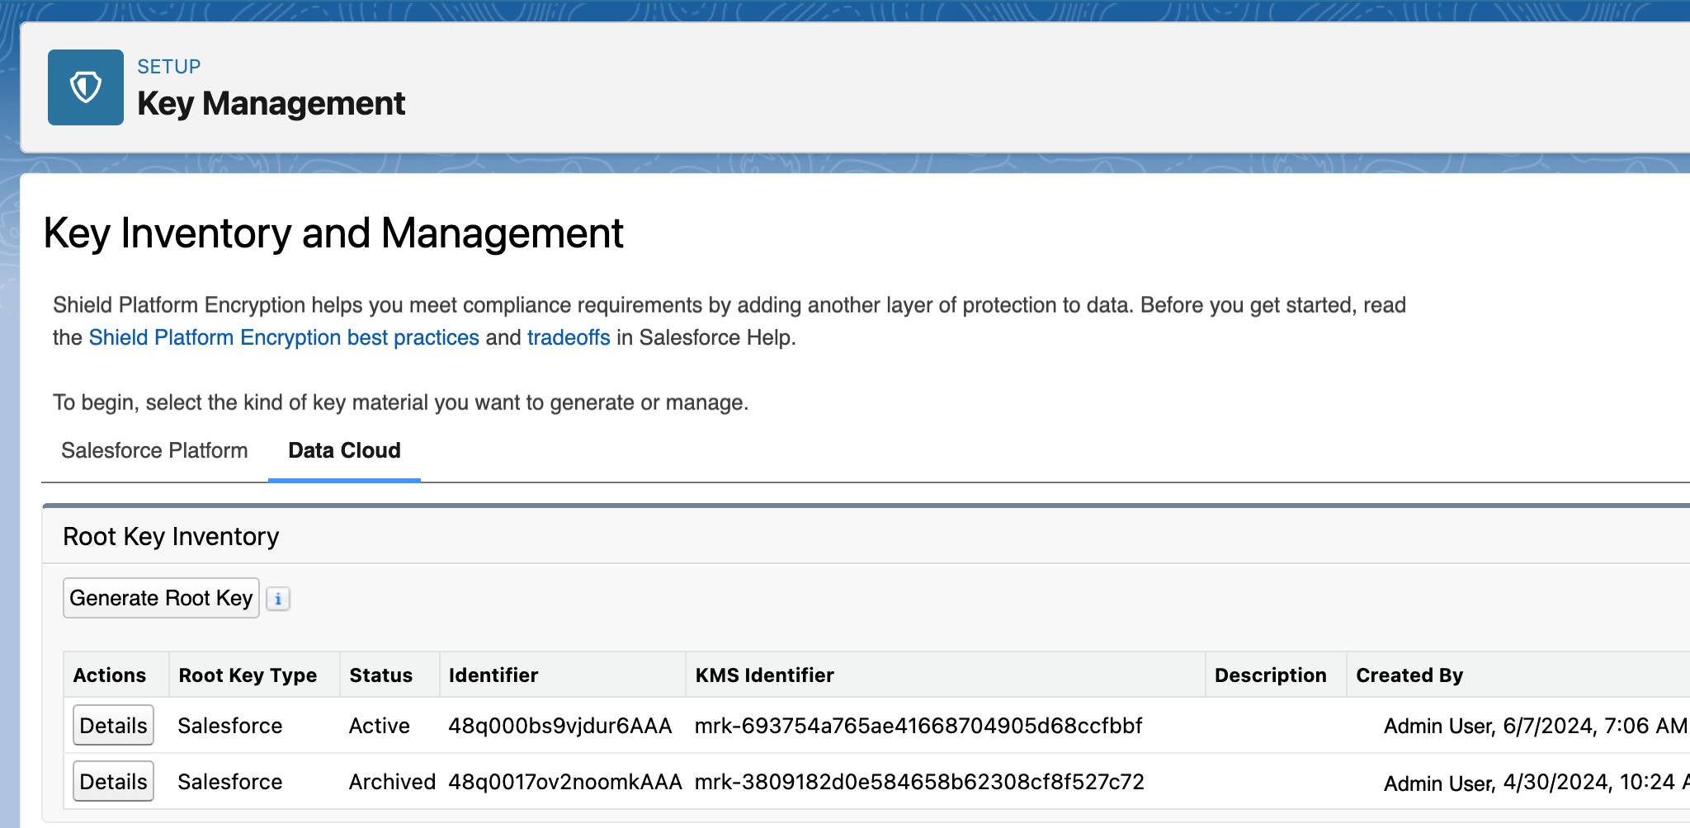
Task: Open Shield Platform Encryption best practices link
Action: [284, 337]
